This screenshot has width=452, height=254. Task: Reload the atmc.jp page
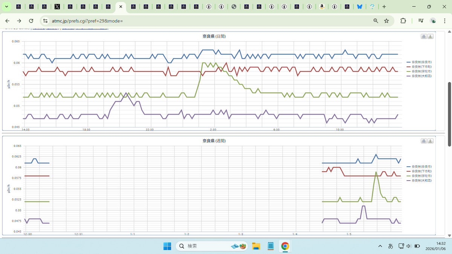click(31, 21)
